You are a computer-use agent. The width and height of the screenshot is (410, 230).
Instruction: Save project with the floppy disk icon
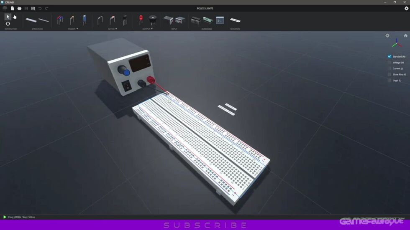click(26, 8)
